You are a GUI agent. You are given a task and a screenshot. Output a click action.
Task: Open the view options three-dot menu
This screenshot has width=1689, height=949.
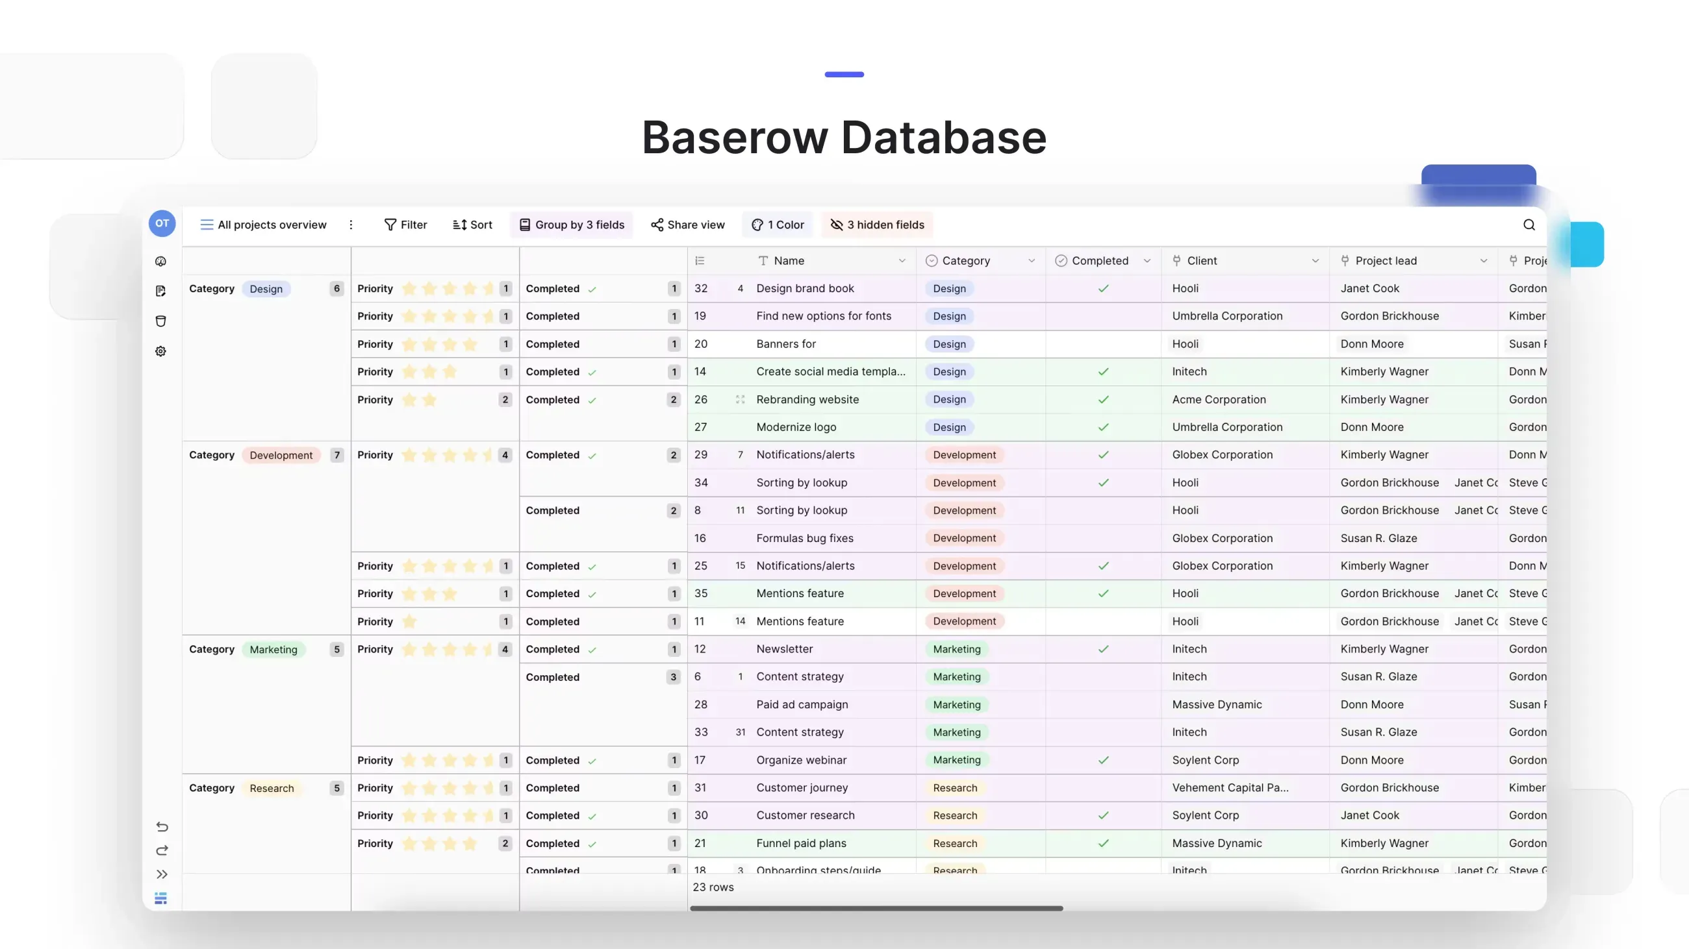coord(351,225)
